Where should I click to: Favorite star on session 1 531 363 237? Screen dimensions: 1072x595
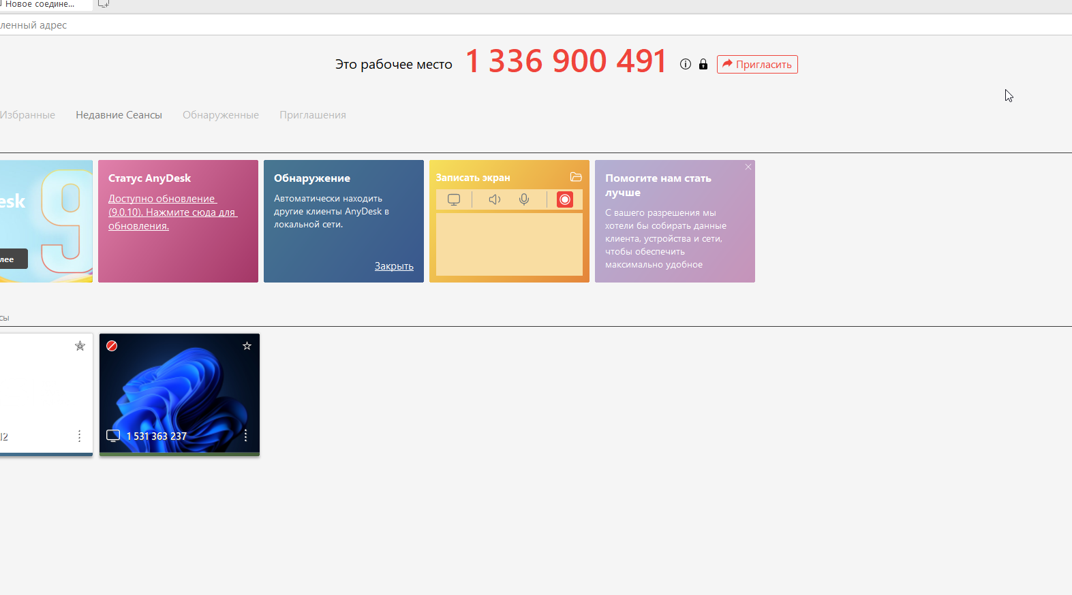point(247,346)
